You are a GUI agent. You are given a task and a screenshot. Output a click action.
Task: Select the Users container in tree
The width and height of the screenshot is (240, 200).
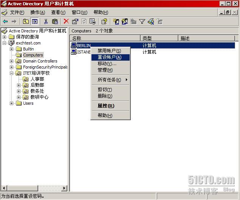(x=28, y=103)
